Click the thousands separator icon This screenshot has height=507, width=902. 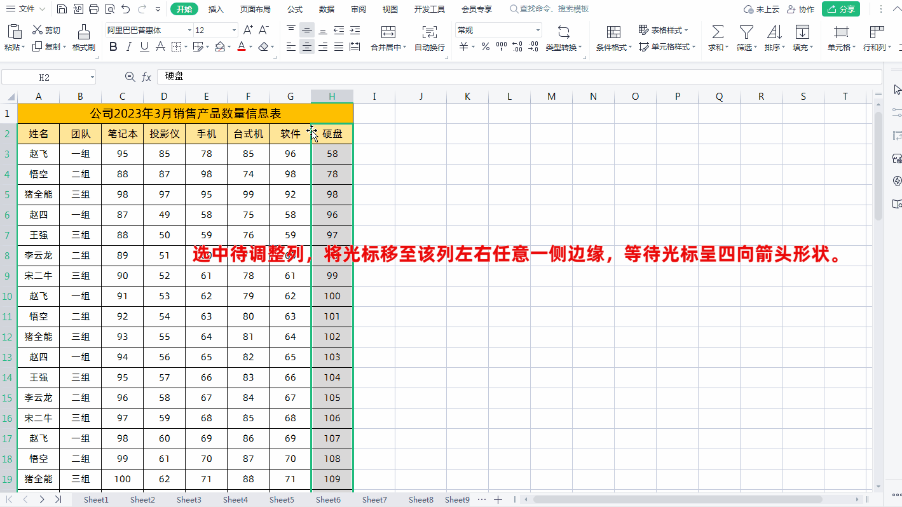[x=502, y=46]
